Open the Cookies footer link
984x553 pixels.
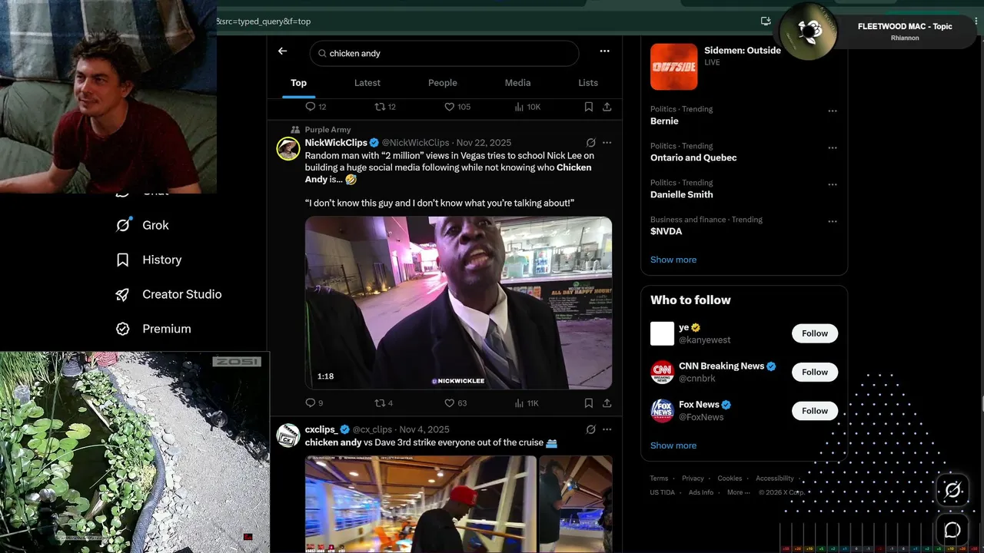tap(730, 478)
